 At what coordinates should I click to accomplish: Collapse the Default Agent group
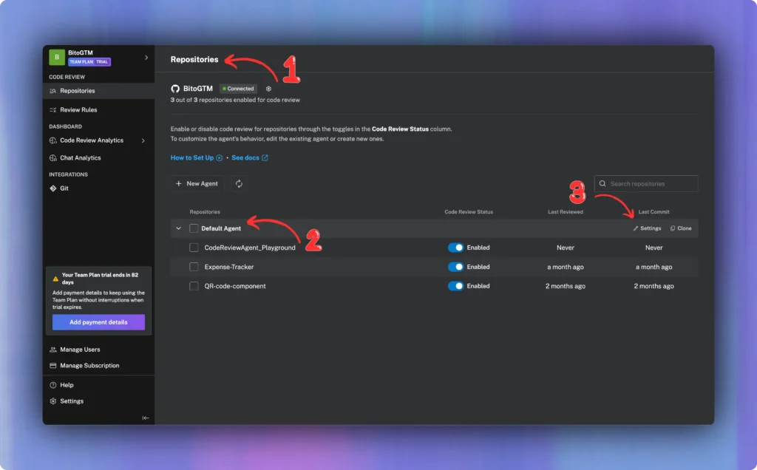[179, 228]
